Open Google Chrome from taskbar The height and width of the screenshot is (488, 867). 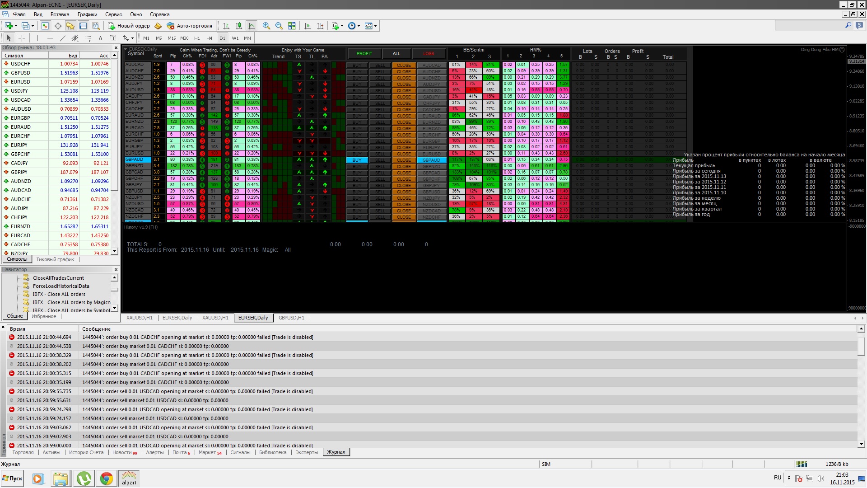pyautogui.click(x=107, y=479)
